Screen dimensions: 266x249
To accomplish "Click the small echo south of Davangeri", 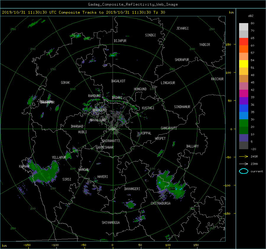I will coord(130,205).
